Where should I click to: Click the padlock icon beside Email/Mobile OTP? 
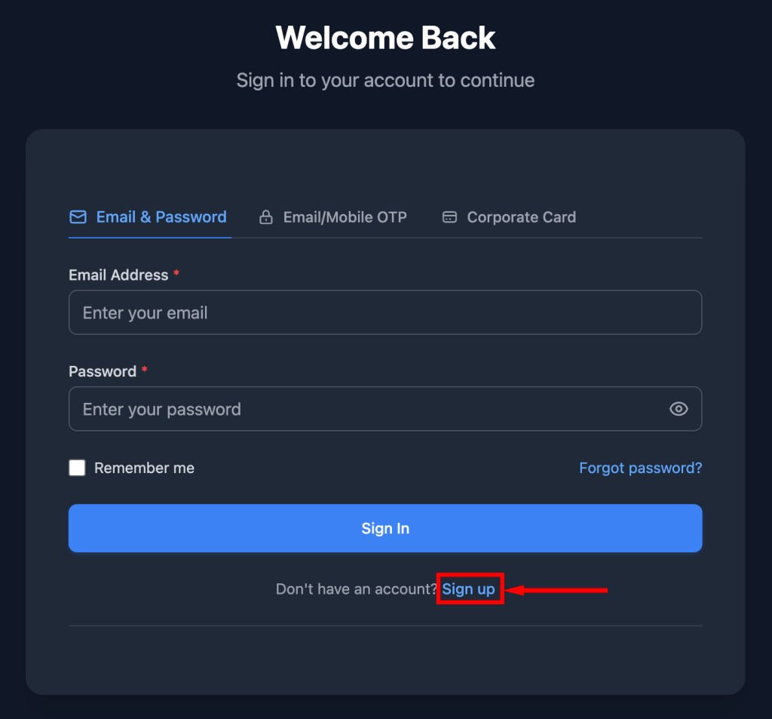pos(265,217)
